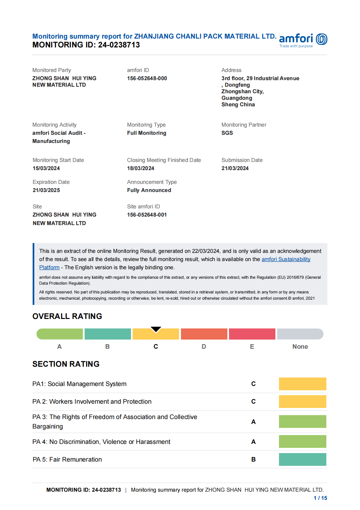Viewport: 360px width, 510px height.
Task: Open the amfori Sustainability link
Action: [x=286, y=259]
